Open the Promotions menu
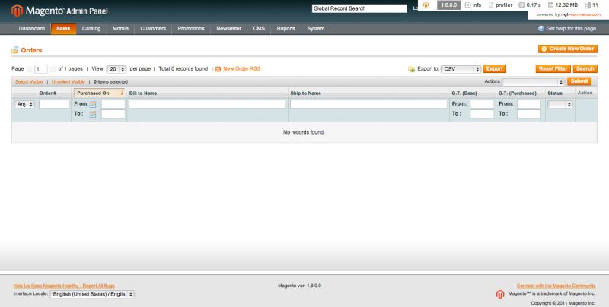Screen dimensions: 609x307 click(191, 28)
